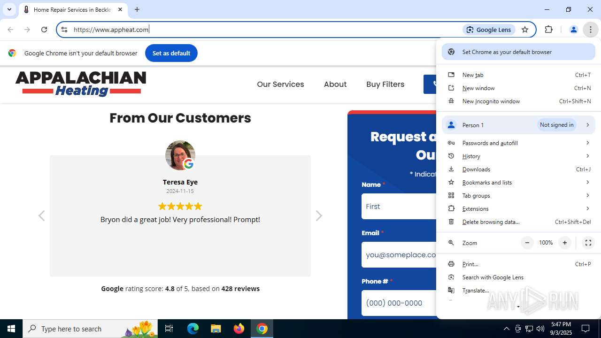Open the Extensions puzzle icon in toolbar
The width and height of the screenshot is (601, 338).
click(548, 30)
